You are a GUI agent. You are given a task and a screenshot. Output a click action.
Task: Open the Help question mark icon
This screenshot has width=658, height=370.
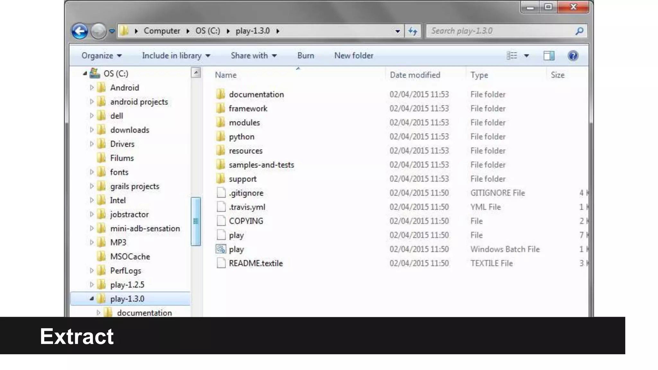click(x=573, y=56)
